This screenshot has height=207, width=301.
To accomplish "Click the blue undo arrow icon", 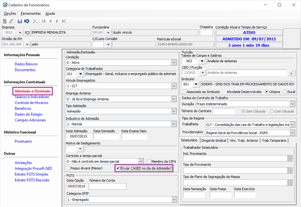I will (x=26, y=21).
